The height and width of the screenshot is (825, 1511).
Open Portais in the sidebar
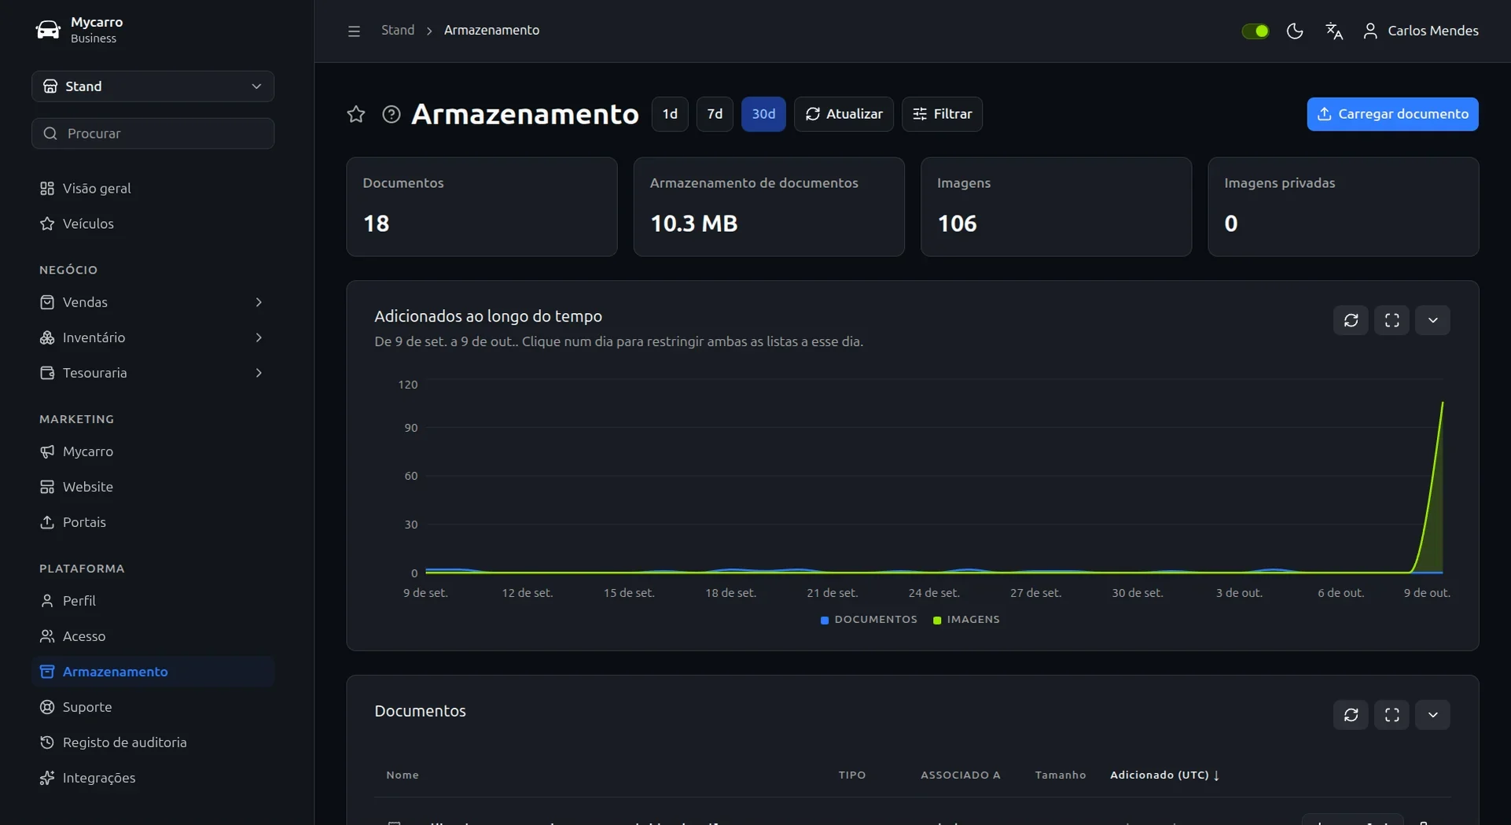[153, 522]
